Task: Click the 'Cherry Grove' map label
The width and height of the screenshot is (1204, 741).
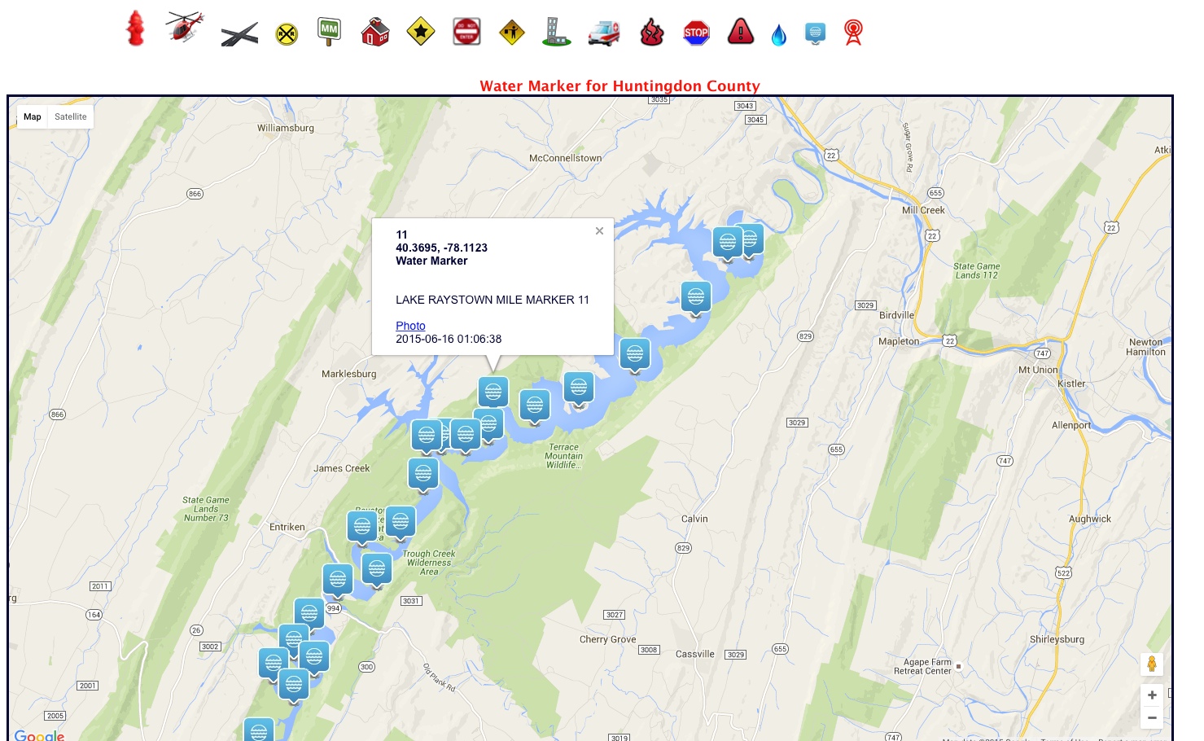Action: pyautogui.click(x=607, y=639)
